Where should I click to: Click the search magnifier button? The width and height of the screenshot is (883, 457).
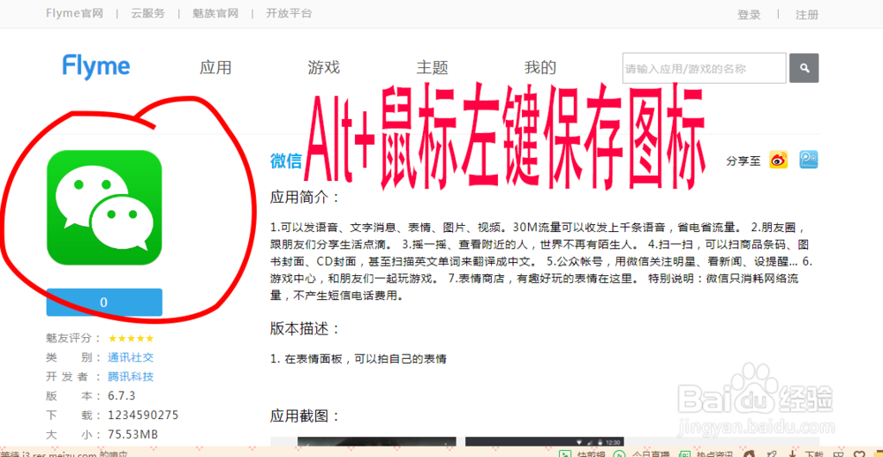pos(804,68)
